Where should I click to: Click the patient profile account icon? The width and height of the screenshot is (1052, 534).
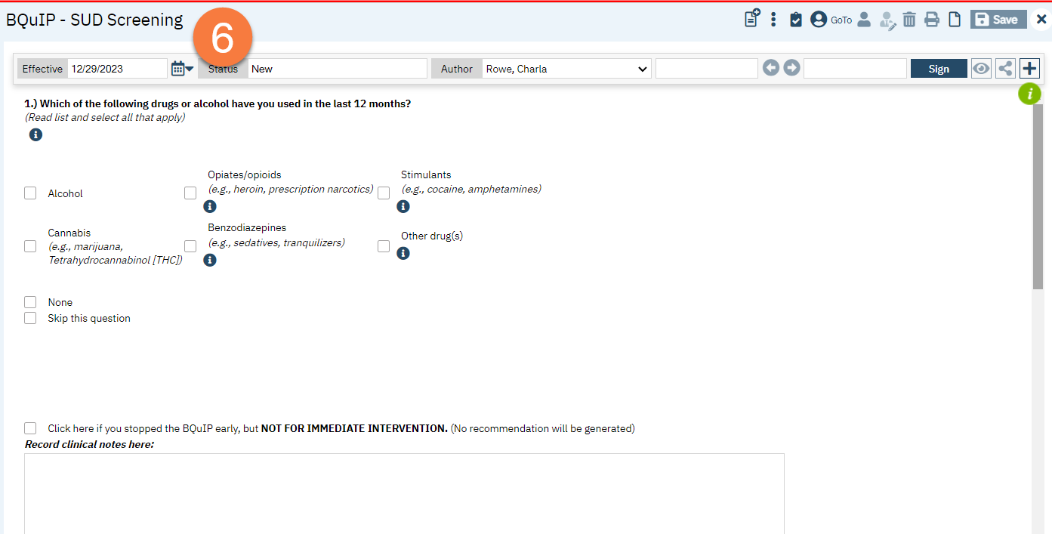point(819,19)
